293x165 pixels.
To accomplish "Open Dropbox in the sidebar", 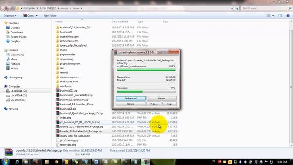I will tap(15, 41).
